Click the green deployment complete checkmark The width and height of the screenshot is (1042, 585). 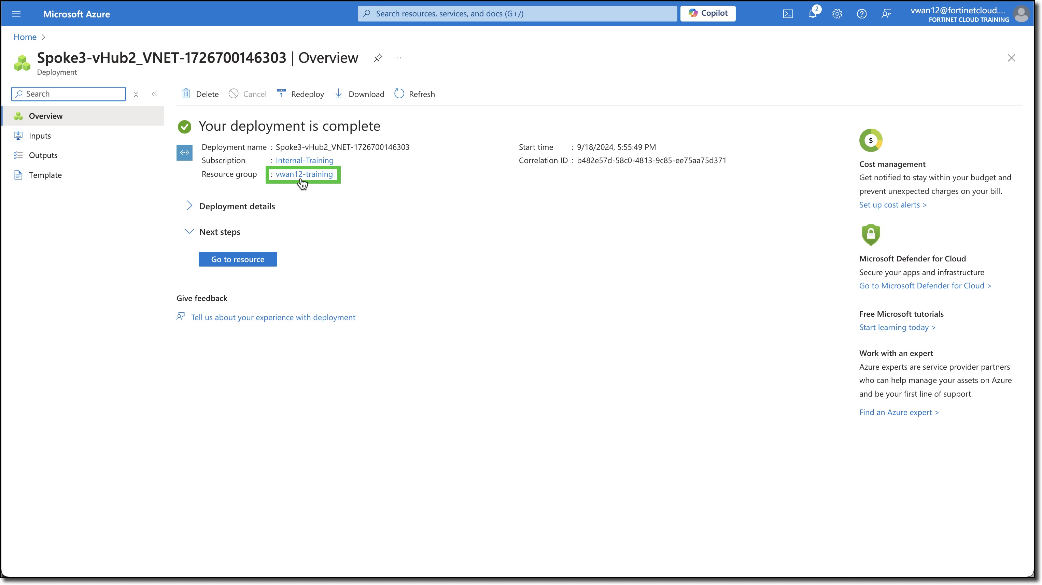[x=184, y=127]
